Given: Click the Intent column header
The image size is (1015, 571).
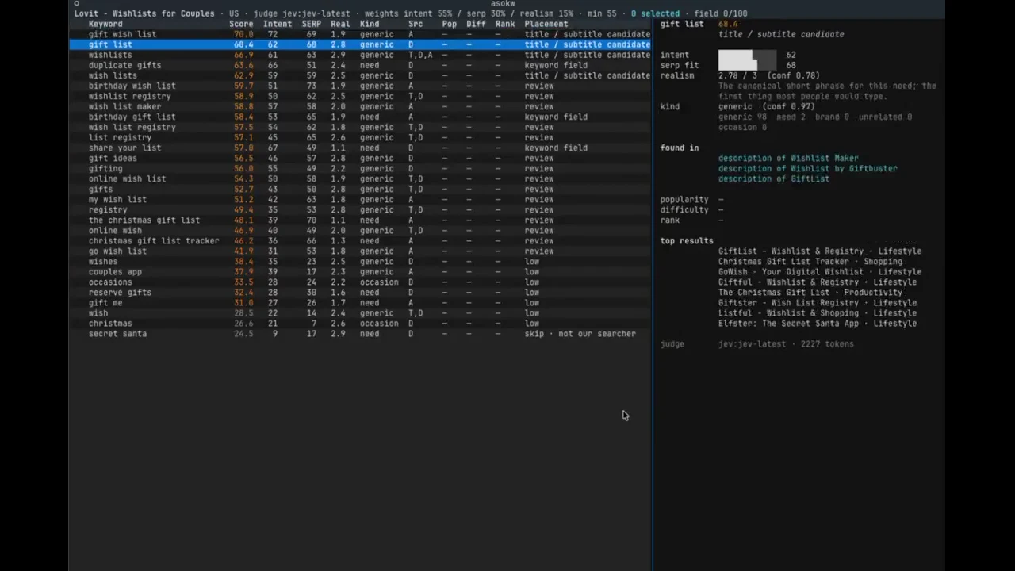Looking at the screenshot, I should (x=278, y=24).
